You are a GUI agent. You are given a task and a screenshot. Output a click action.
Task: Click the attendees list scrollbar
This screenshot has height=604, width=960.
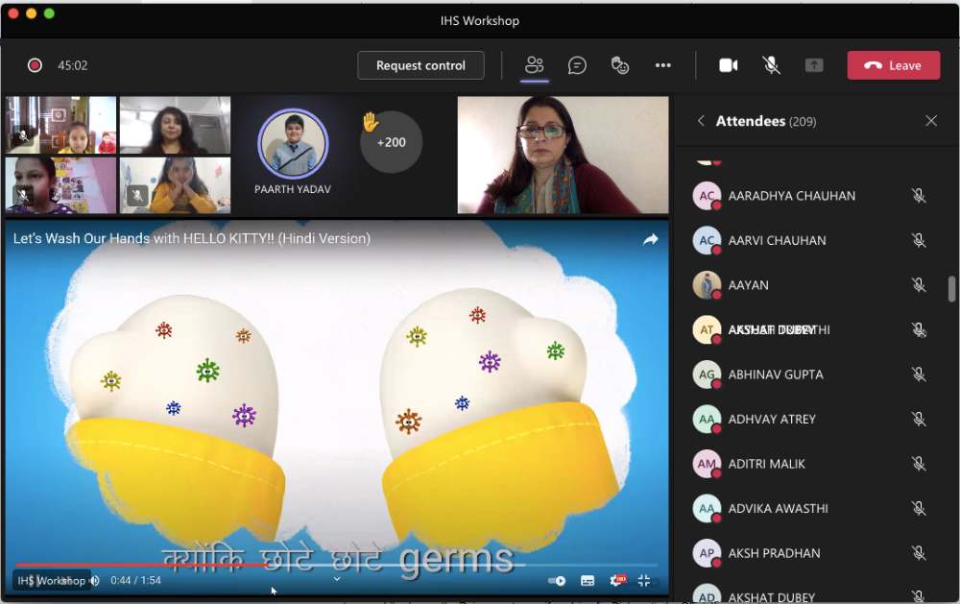[x=951, y=289]
